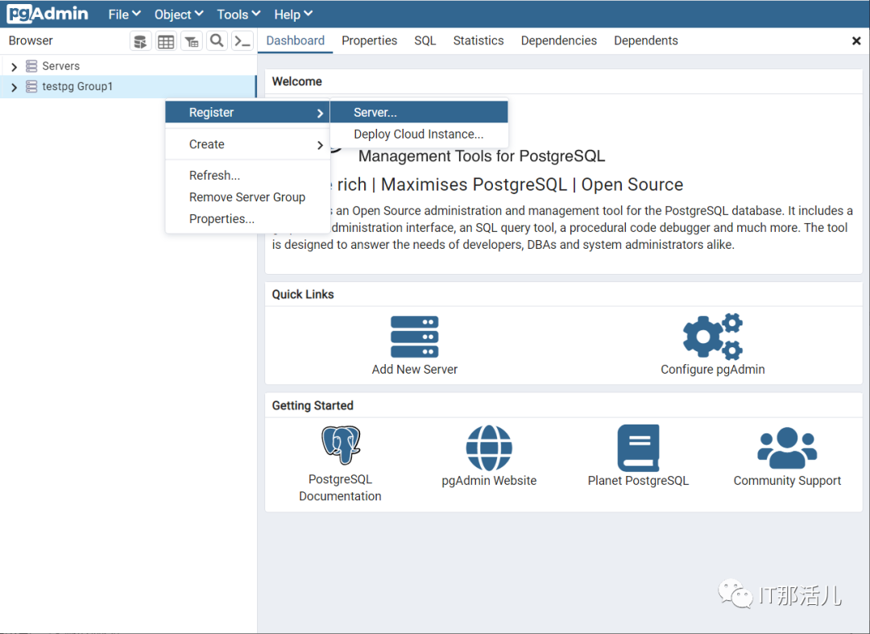This screenshot has width=870, height=634.
Task: Open the Community Support link text
Action: click(x=787, y=480)
